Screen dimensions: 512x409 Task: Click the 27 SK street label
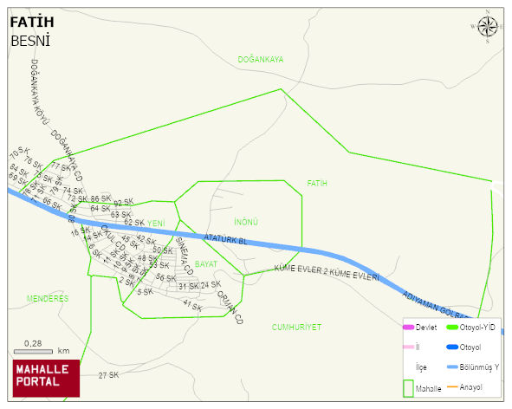click(x=109, y=375)
